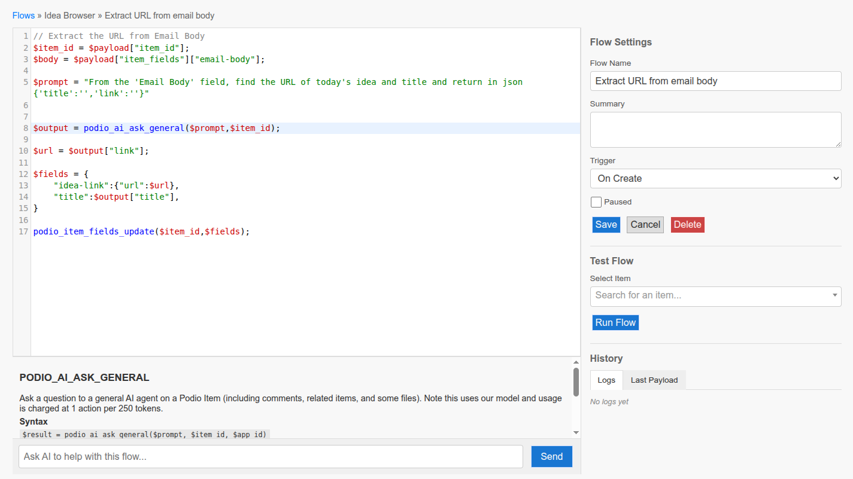Place cursor on podio_item_fields_update code line

point(141,231)
